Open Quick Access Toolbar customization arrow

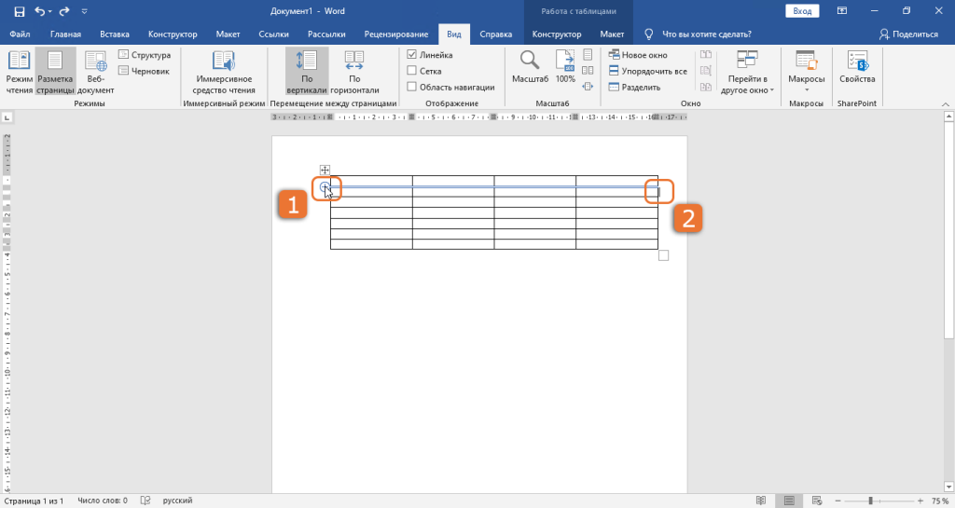(x=85, y=11)
